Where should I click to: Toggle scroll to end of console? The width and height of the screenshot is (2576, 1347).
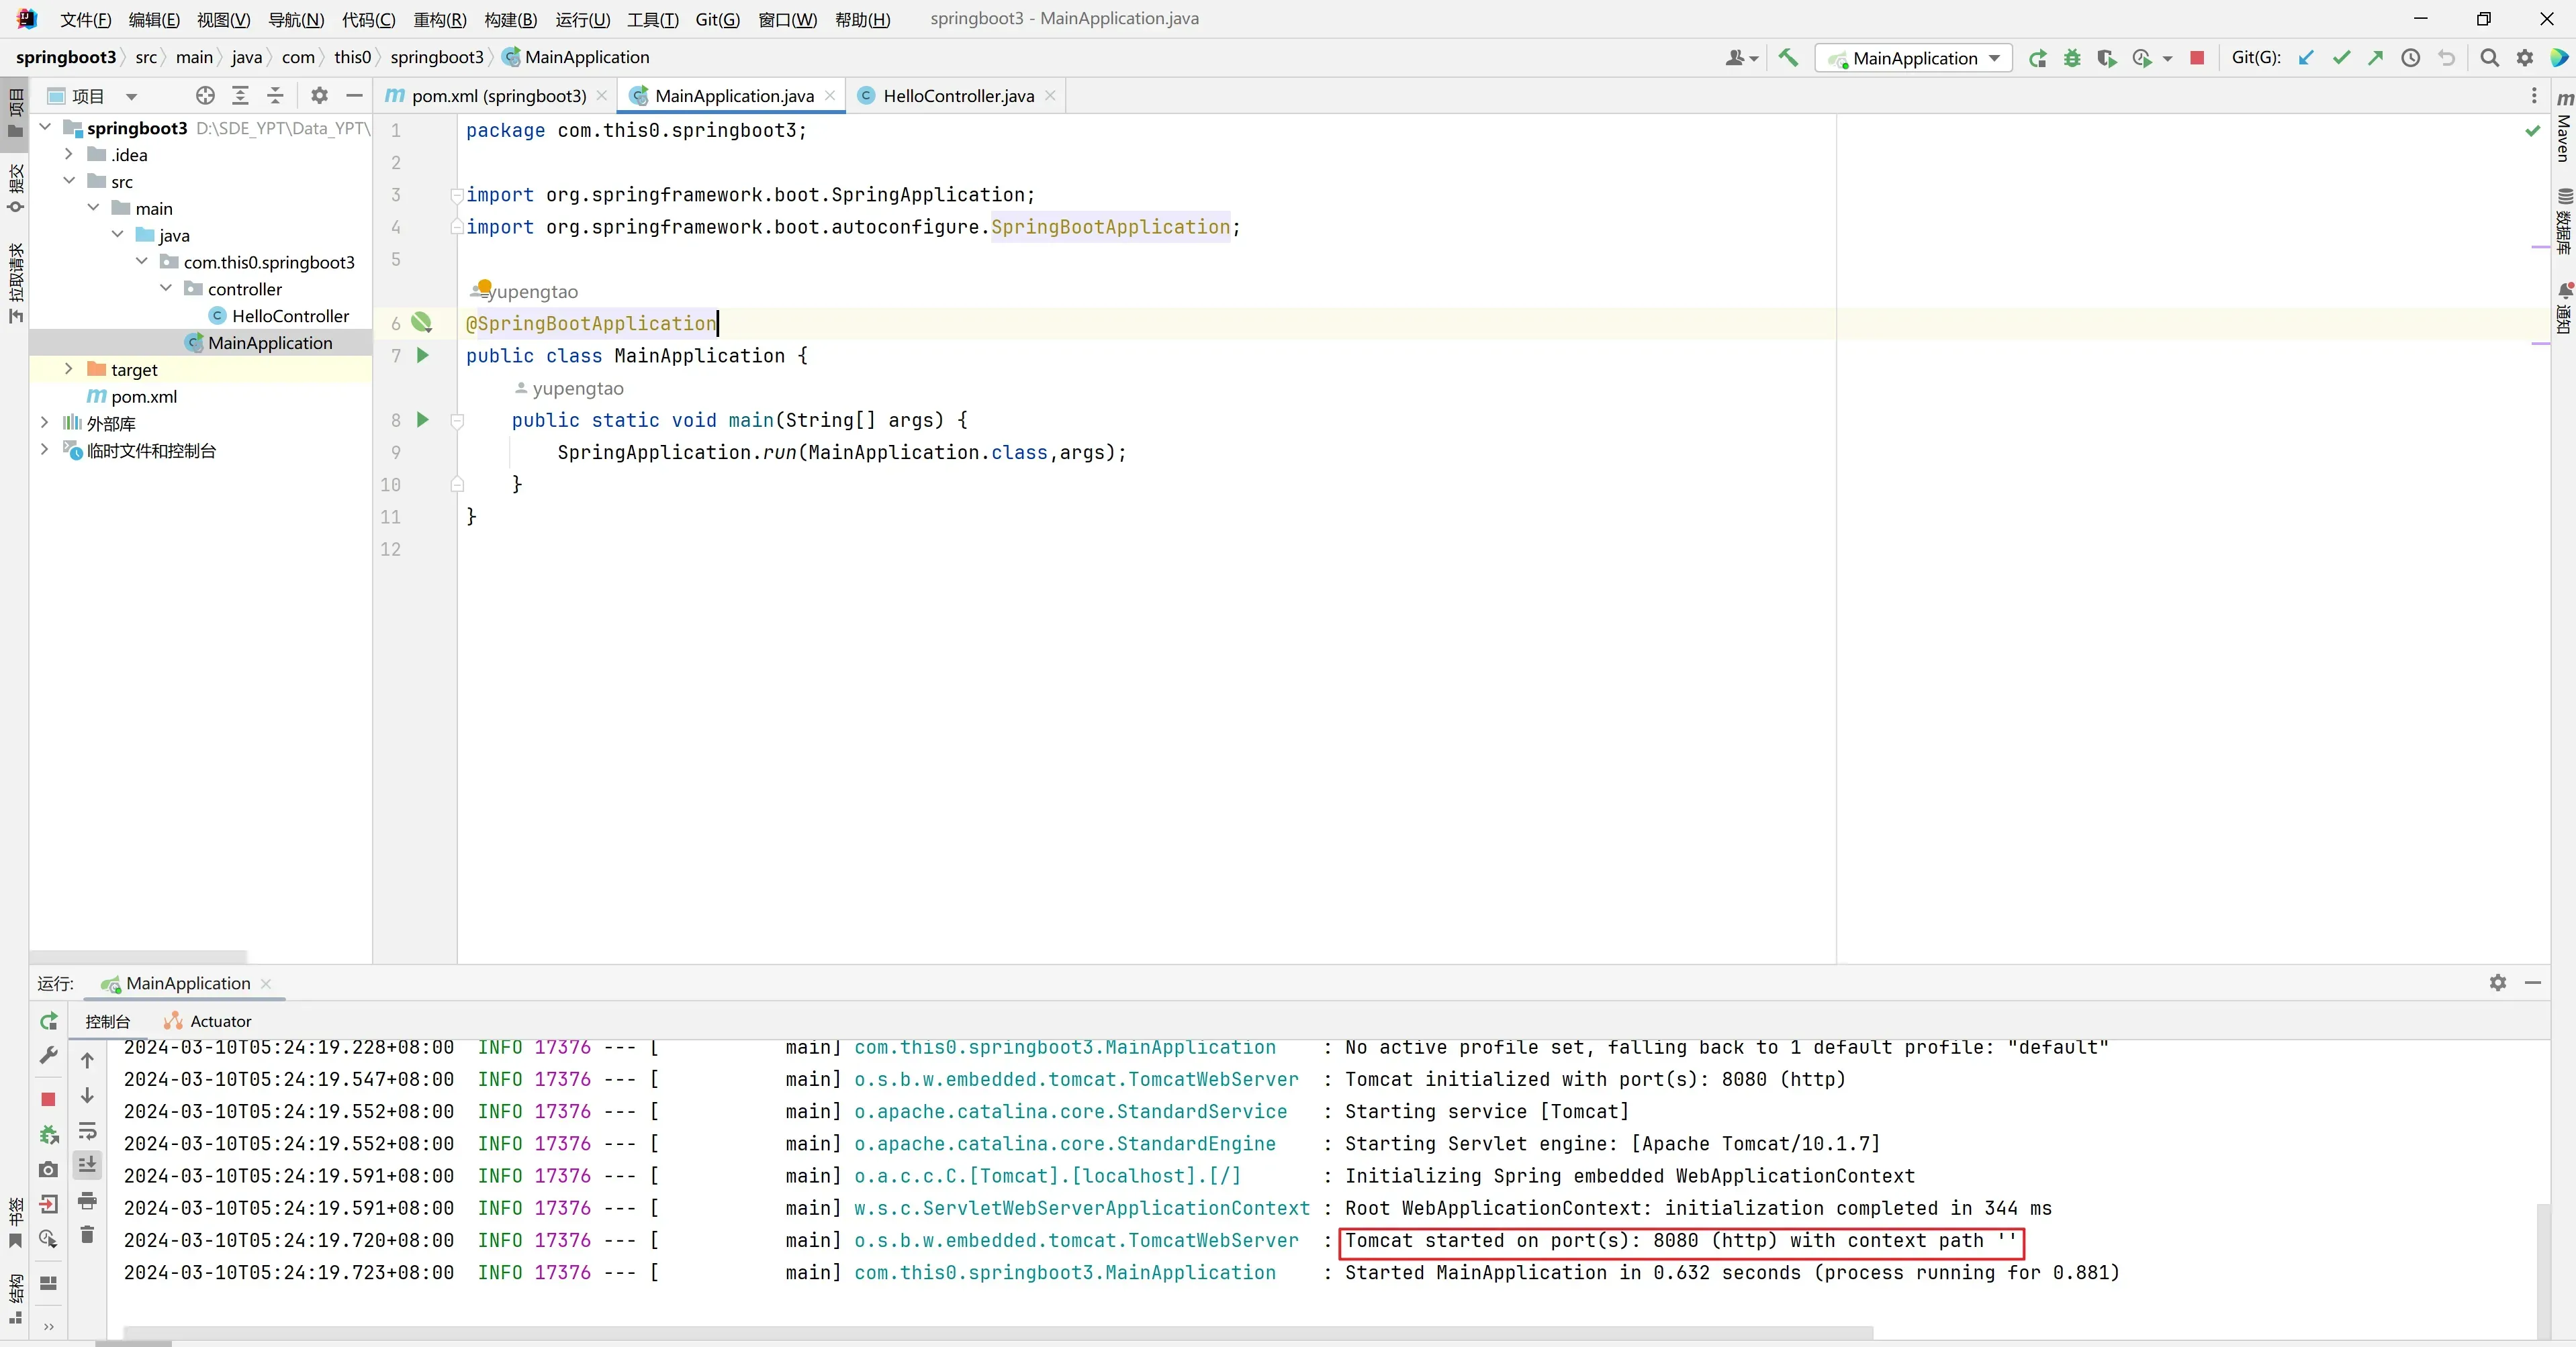(87, 1165)
